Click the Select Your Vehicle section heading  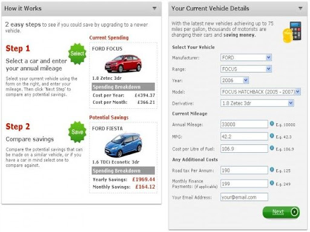coord(193,47)
